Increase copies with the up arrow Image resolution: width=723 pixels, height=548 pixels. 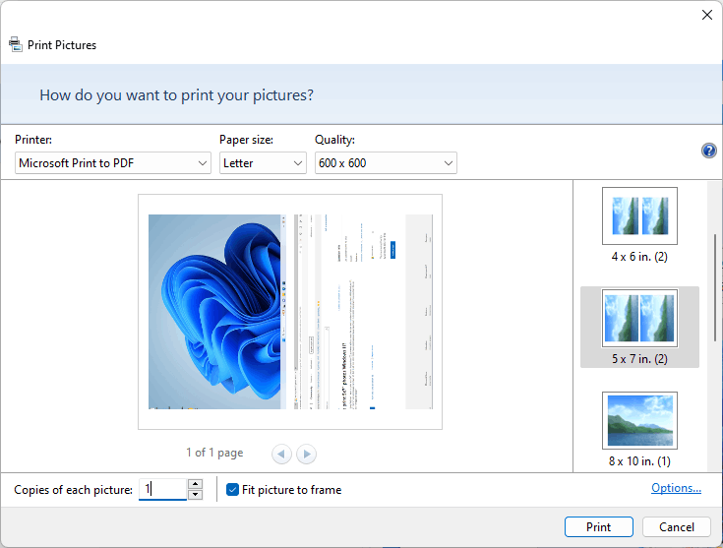[196, 484]
